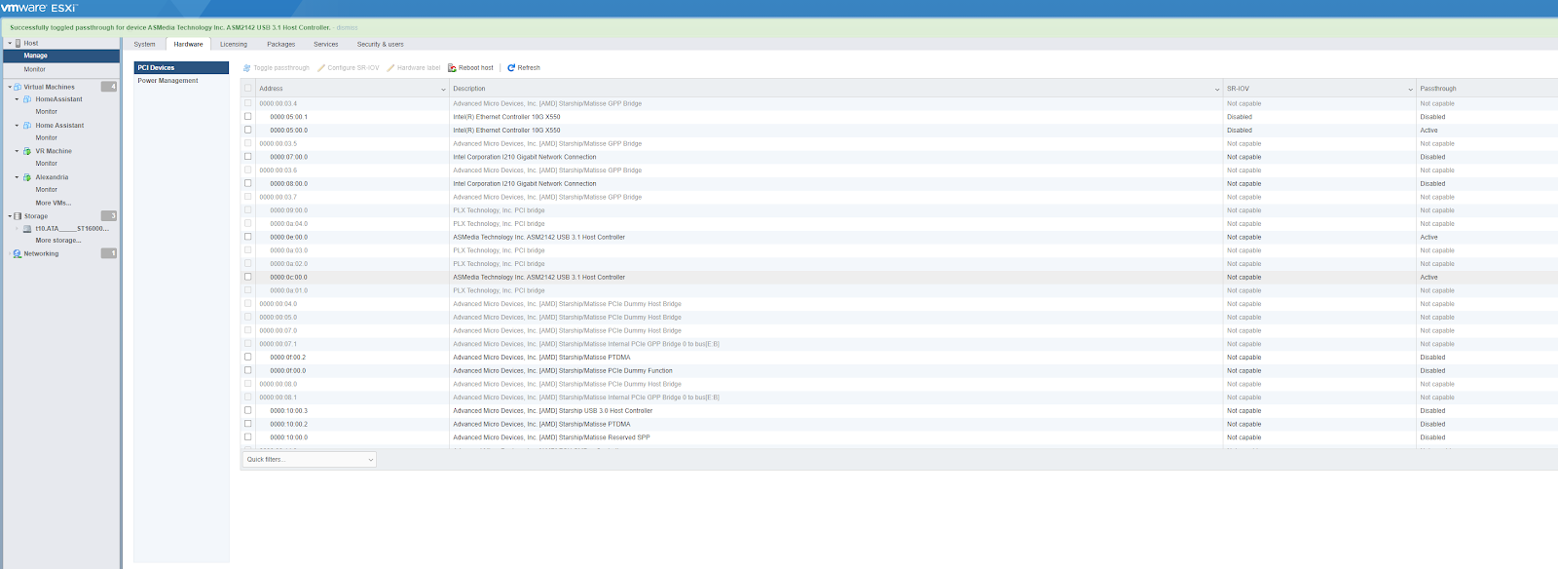Click I210 Gigabit description for 0000:07:00.0
The height and width of the screenshot is (569, 1558).
click(x=524, y=157)
